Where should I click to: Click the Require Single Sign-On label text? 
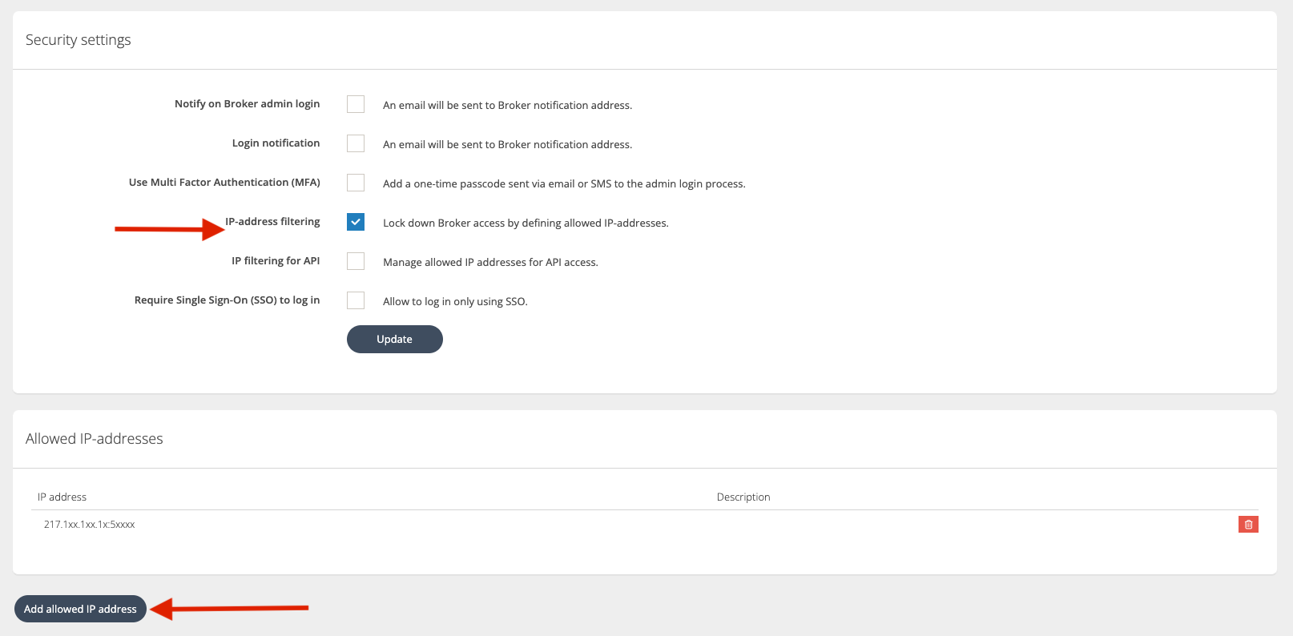(227, 300)
